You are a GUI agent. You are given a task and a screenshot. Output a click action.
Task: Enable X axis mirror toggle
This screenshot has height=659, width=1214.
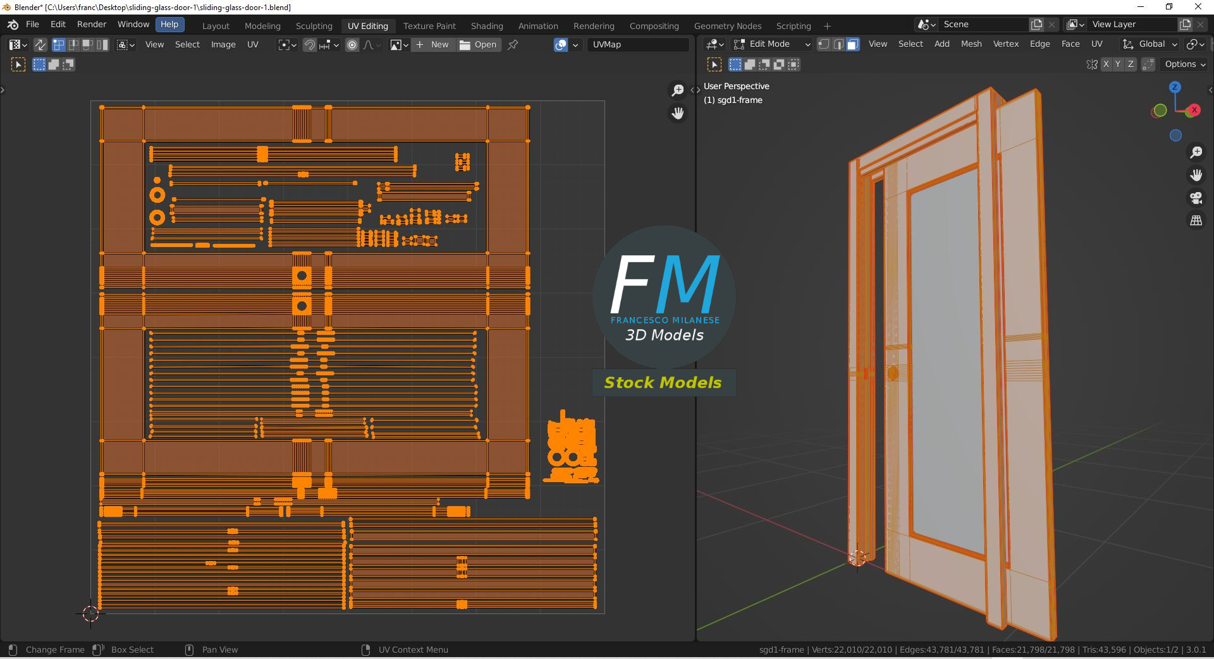(1106, 64)
